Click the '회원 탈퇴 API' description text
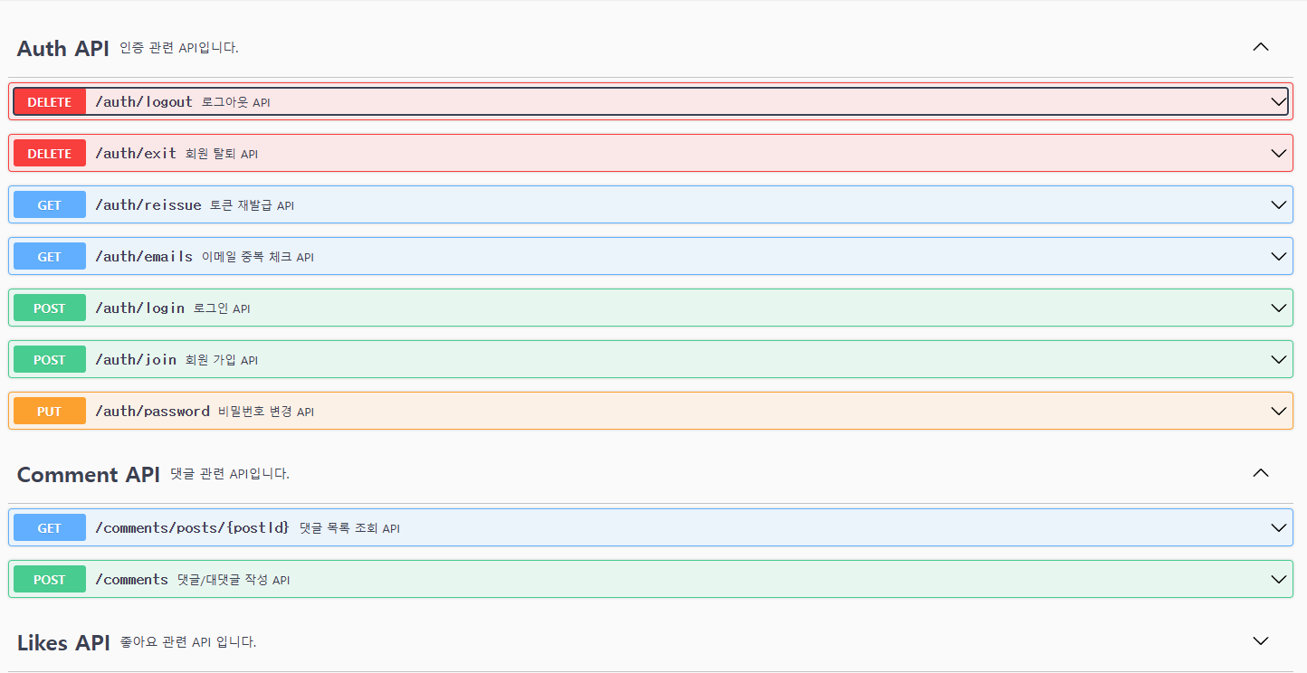 click(222, 155)
